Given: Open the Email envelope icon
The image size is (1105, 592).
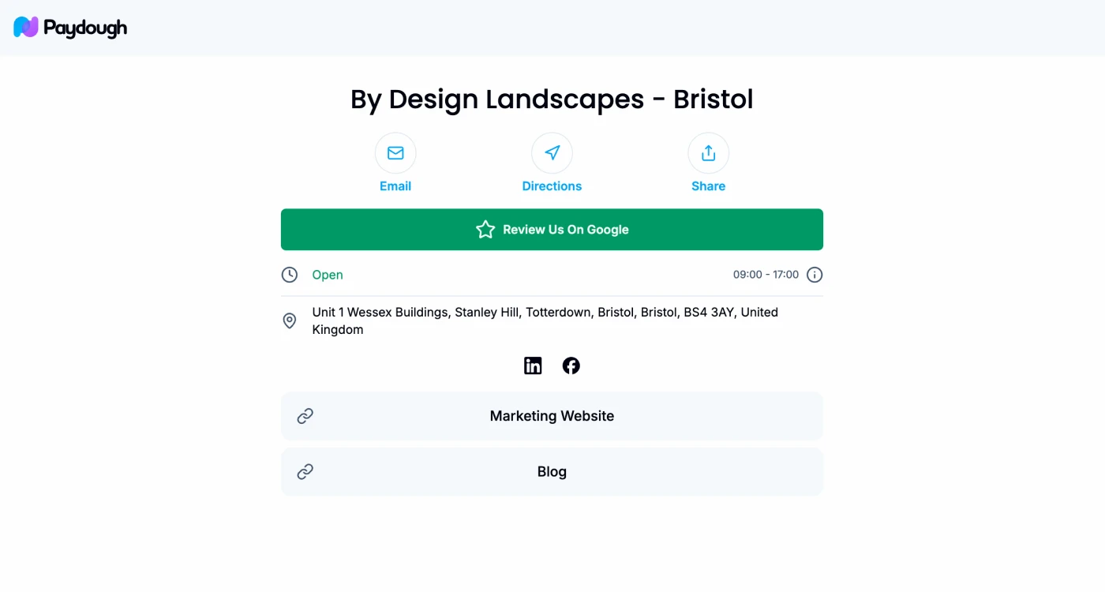Looking at the screenshot, I should 395,153.
